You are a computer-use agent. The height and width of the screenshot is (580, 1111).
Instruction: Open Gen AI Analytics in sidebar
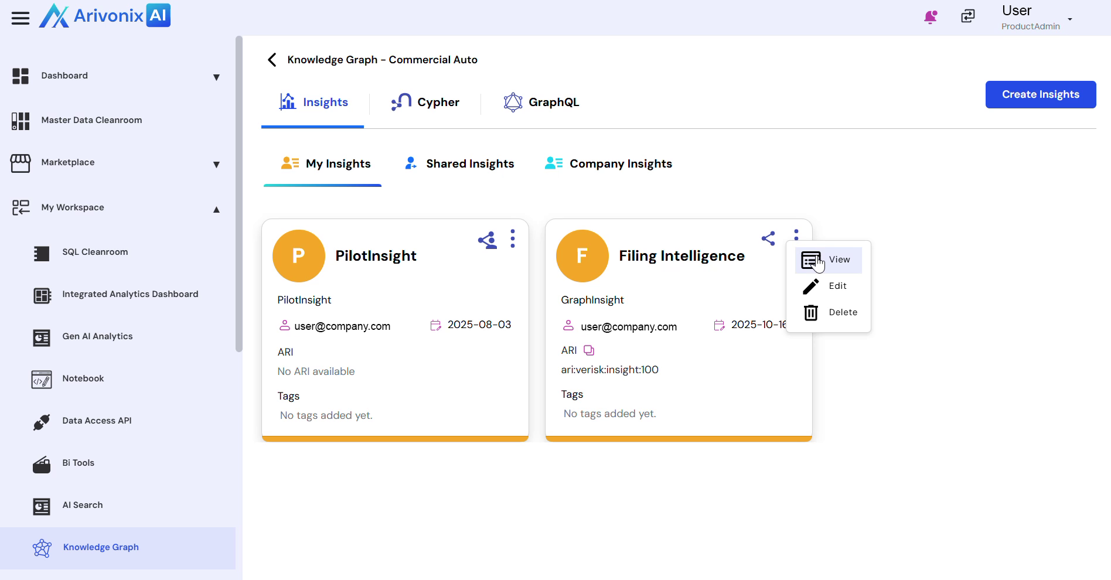tap(97, 336)
